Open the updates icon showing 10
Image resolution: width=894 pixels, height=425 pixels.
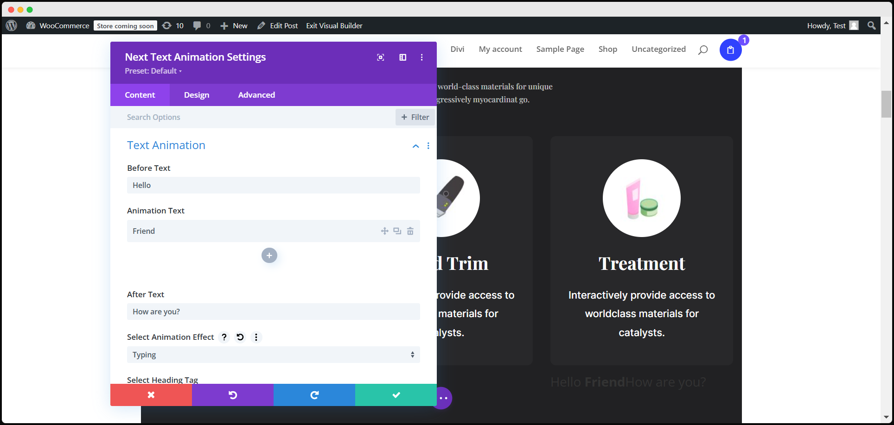[173, 25]
